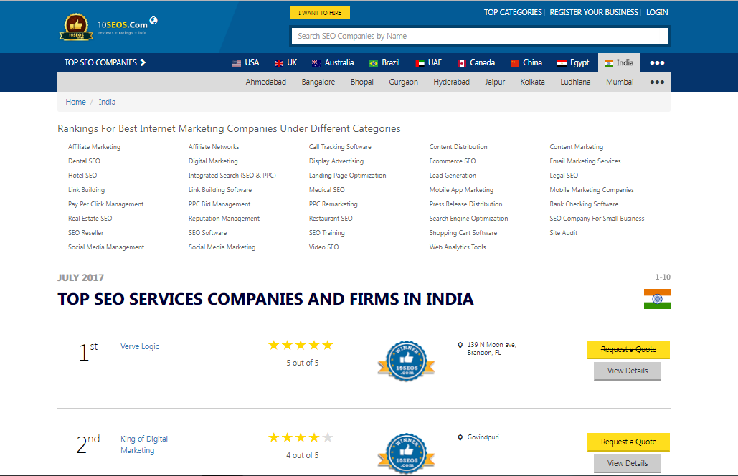Viewport: 738px width, 476px height.
Task: Click View Details for Verve Logic
Action: tap(628, 371)
